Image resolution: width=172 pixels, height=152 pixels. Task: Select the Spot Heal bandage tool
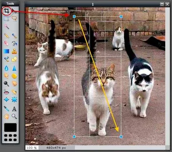click(x=14, y=92)
